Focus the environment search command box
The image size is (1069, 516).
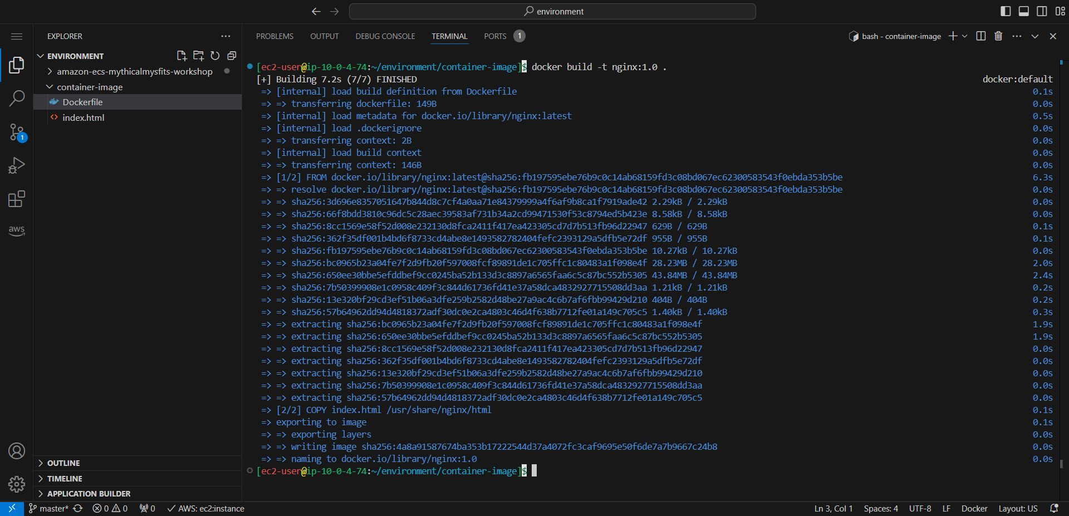(552, 11)
